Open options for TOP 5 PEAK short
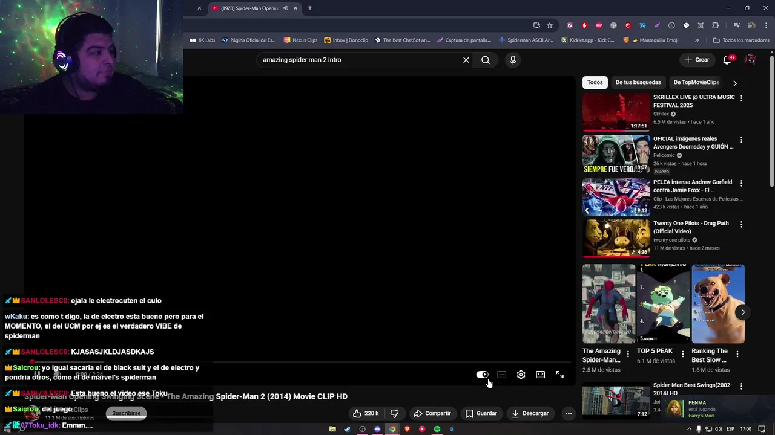Screen dimensions: 775x435 (x=683, y=354)
